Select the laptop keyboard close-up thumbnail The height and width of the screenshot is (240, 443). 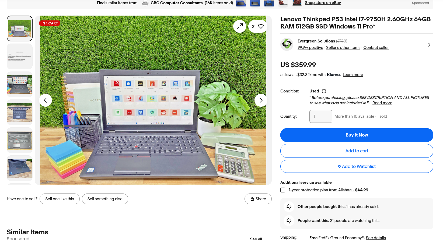point(20,140)
